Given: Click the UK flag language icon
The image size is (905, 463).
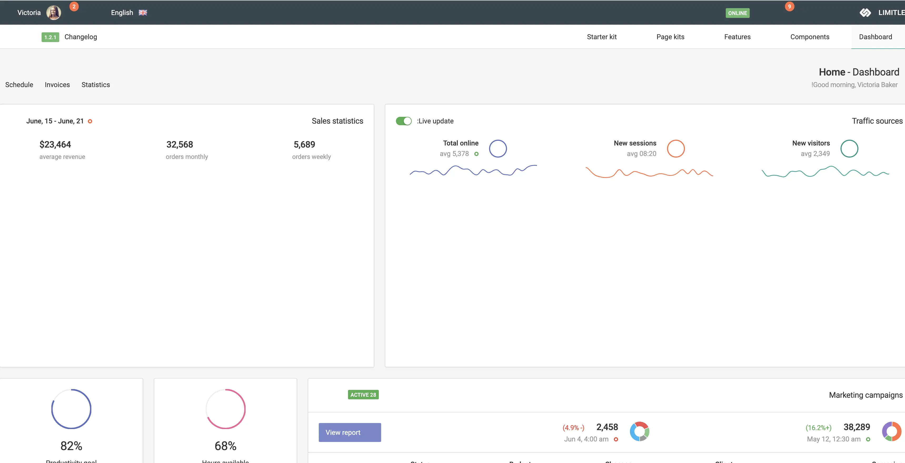Looking at the screenshot, I should pyautogui.click(x=143, y=13).
